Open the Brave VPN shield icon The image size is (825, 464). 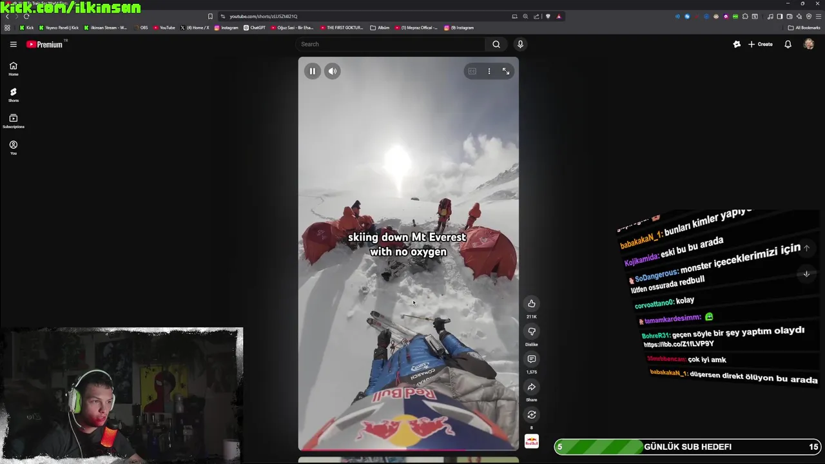pos(809,16)
